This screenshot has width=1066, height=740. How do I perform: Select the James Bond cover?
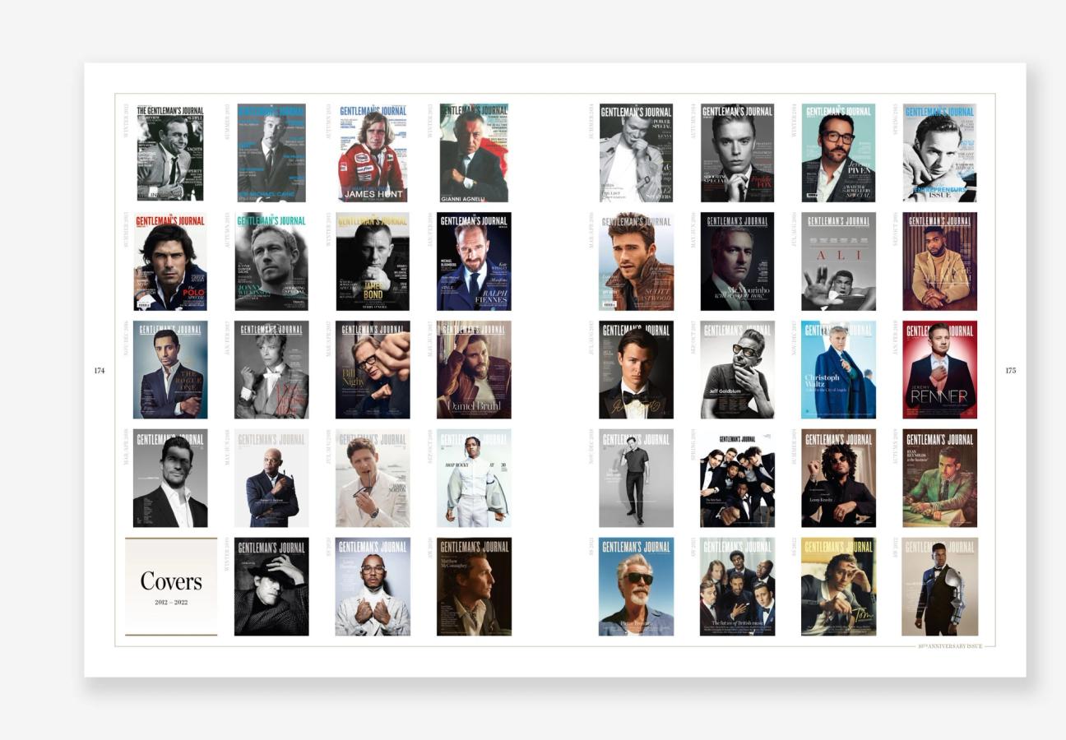click(x=373, y=261)
